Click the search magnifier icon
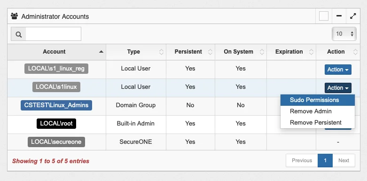This screenshot has height=181, width=367. 18,34
